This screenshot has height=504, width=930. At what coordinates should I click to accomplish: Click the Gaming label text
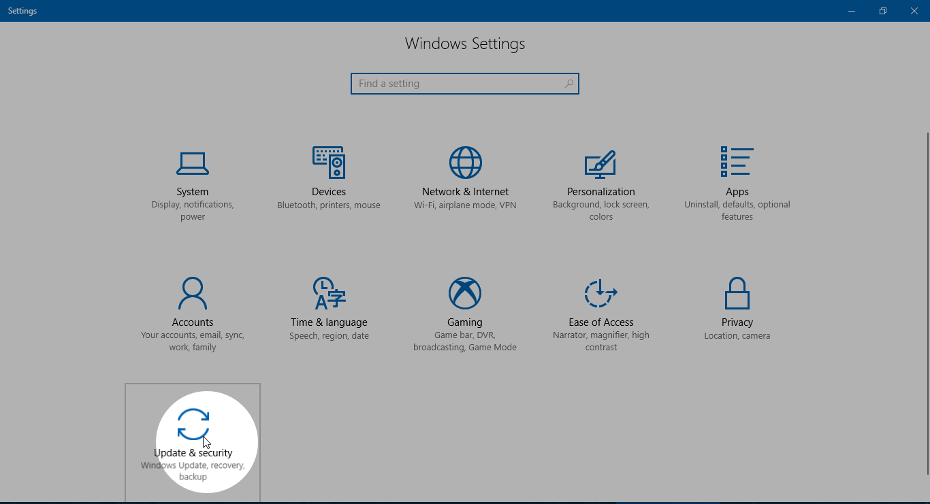click(x=465, y=322)
